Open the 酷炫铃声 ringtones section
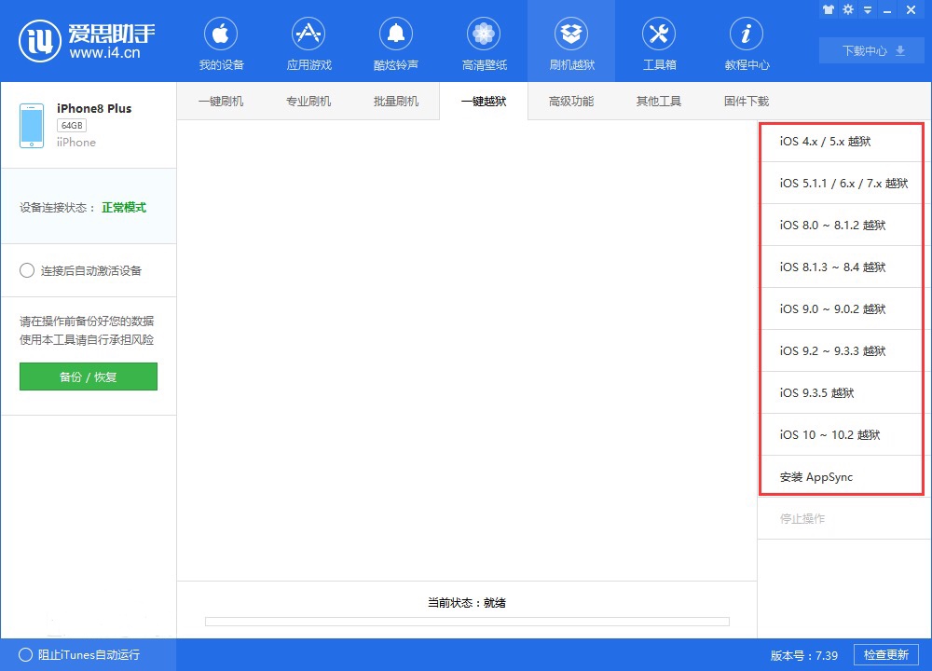Viewport: 932px width, 671px height. point(396,45)
